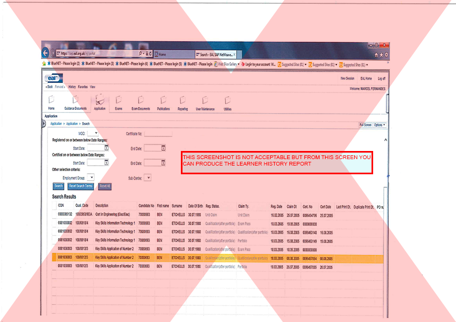Click the New Session link
The height and width of the screenshot is (322, 456).
pyautogui.click(x=347, y=78)
